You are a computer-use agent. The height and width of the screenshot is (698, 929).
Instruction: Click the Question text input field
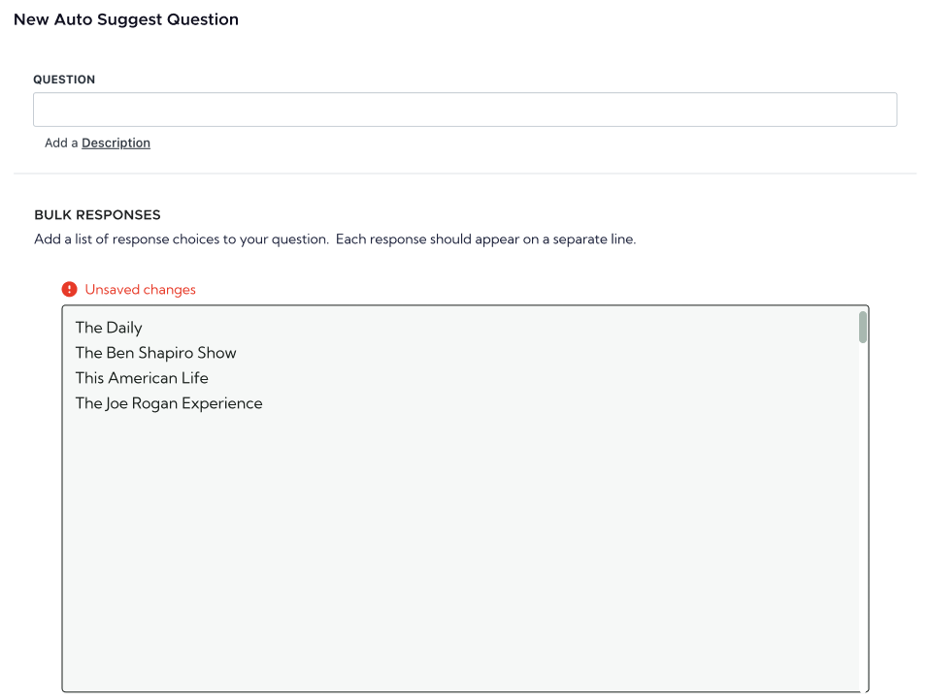point(464,110)
